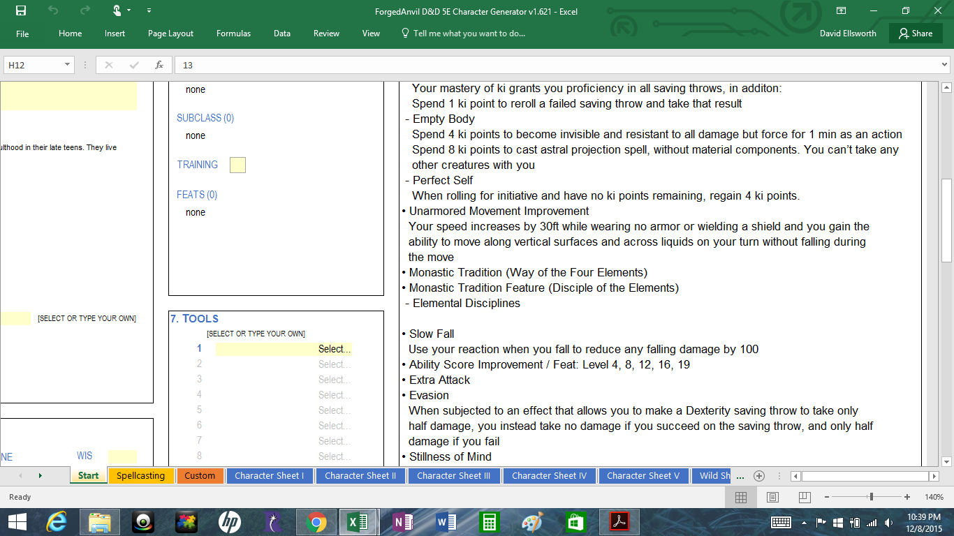954x536 pixels.
Task: Click Monastic Tradition (Way of the Four Elements) text
Action: (x=528, y=272)
